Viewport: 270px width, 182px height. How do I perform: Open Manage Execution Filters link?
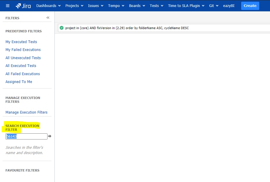pos(26,112)
